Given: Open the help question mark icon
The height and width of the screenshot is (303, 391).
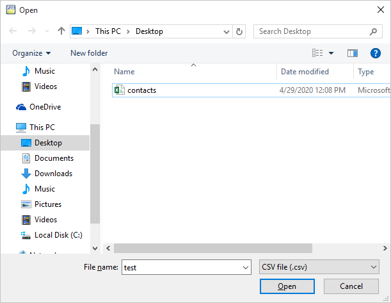Looking at the screenshot, I should 376,53.
